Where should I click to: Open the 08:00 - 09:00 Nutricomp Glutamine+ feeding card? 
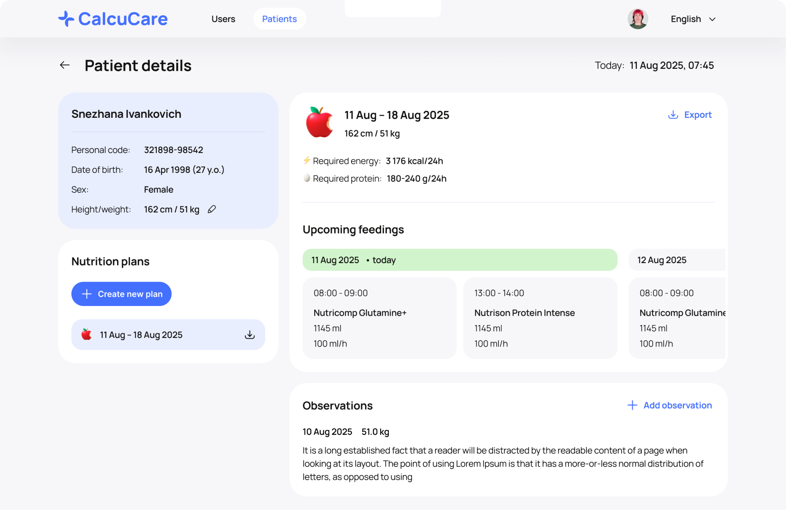click(x=379, y=318)
